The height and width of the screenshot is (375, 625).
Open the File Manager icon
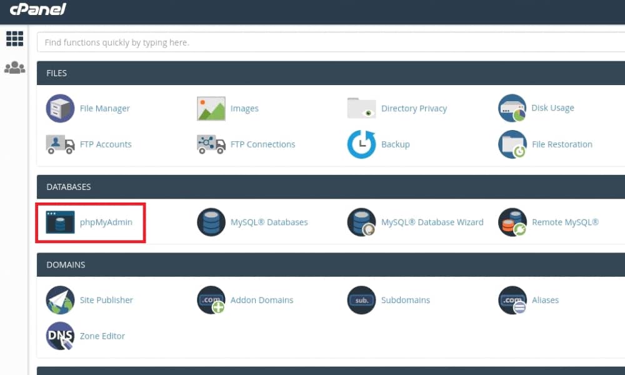click(60, 108)
